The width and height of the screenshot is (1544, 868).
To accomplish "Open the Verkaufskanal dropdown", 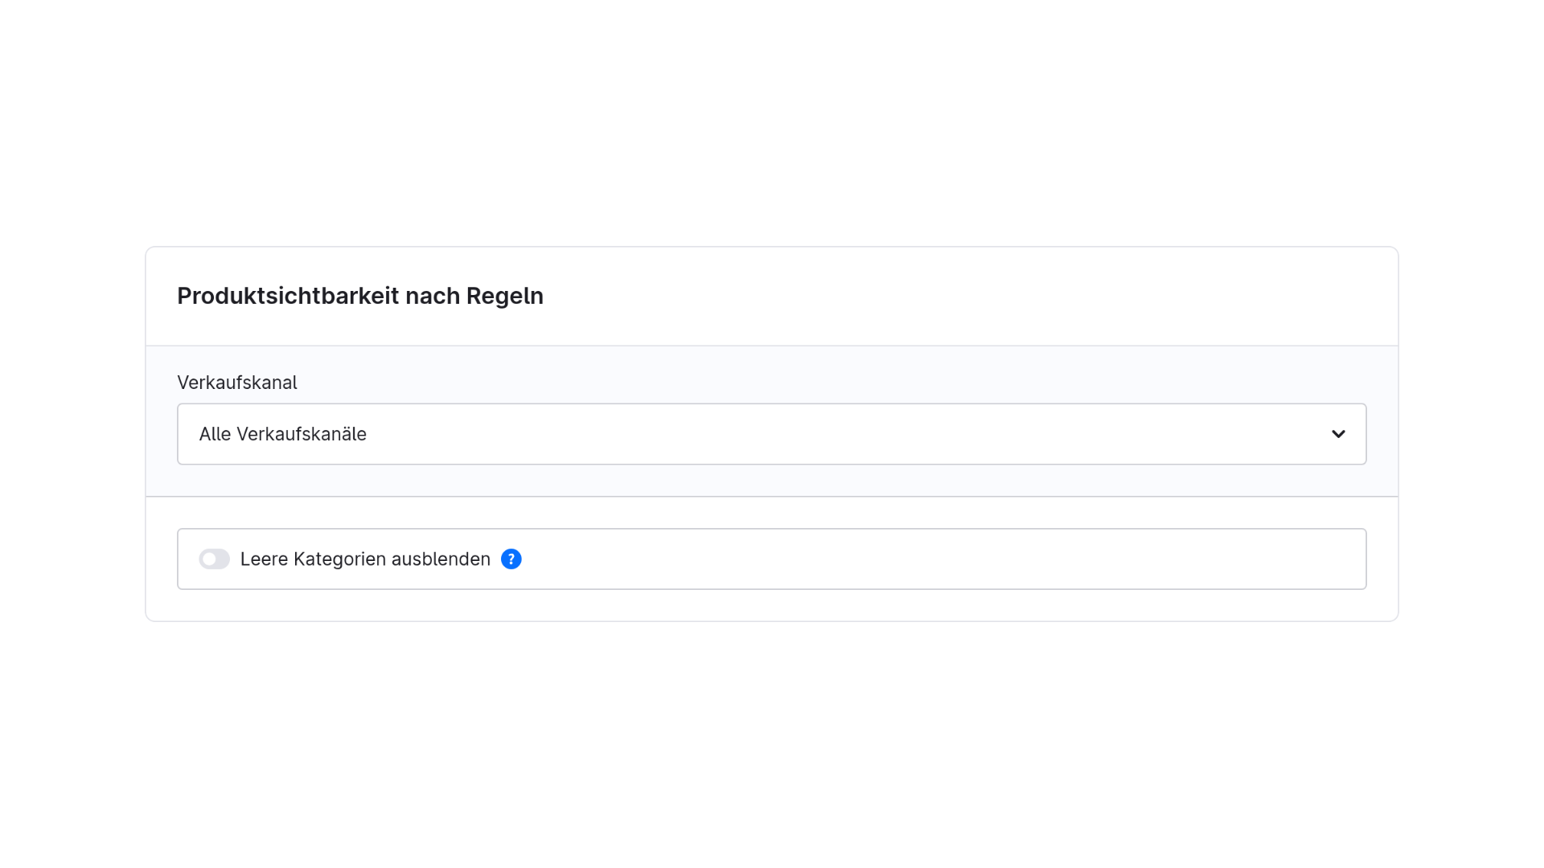I will coord(771,434).
